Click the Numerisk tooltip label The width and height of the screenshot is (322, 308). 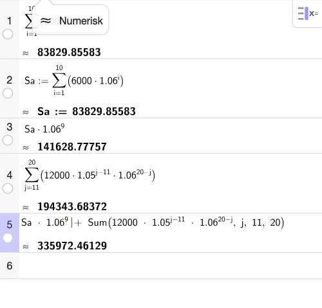(x=71, y=21)
